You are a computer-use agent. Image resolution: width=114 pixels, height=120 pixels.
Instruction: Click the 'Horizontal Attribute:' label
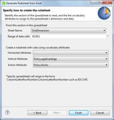19,53
